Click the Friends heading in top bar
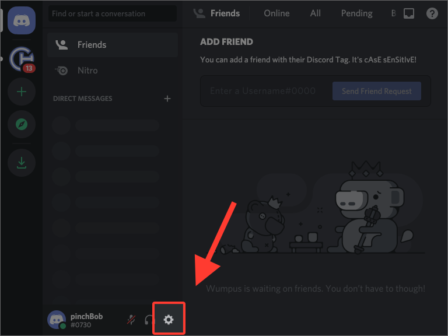 pyautogui.click(x=225, y=13)
